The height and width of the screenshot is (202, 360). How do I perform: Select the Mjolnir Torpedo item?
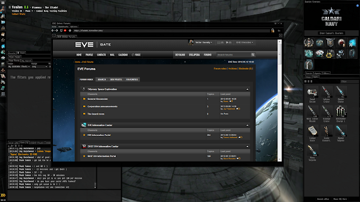pos(341,134)
